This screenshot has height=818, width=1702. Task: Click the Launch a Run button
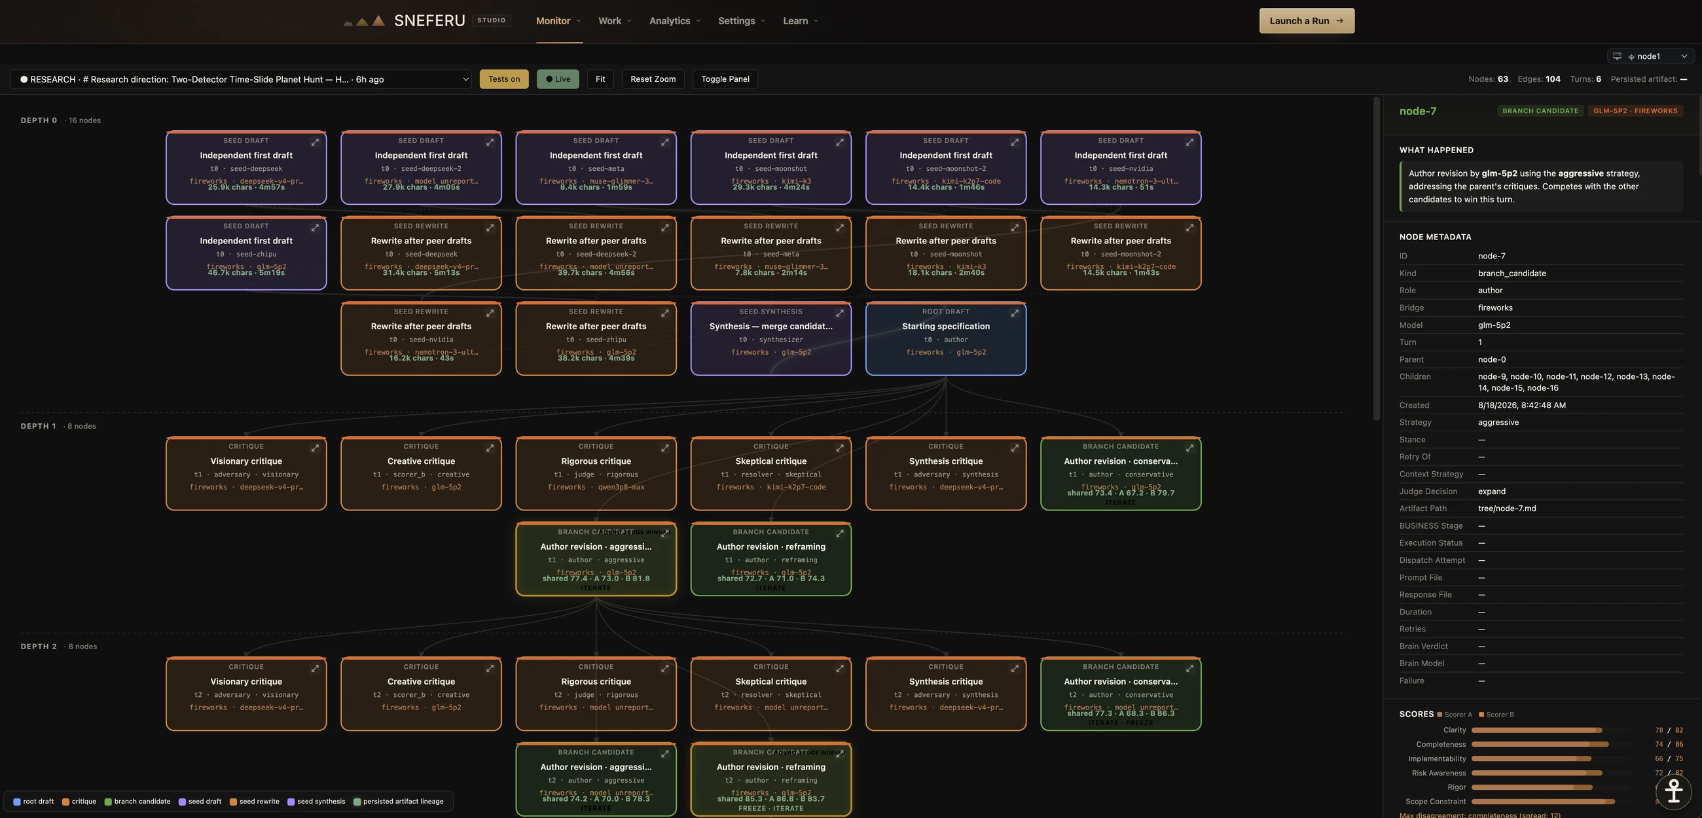[x=1306, y=21]
